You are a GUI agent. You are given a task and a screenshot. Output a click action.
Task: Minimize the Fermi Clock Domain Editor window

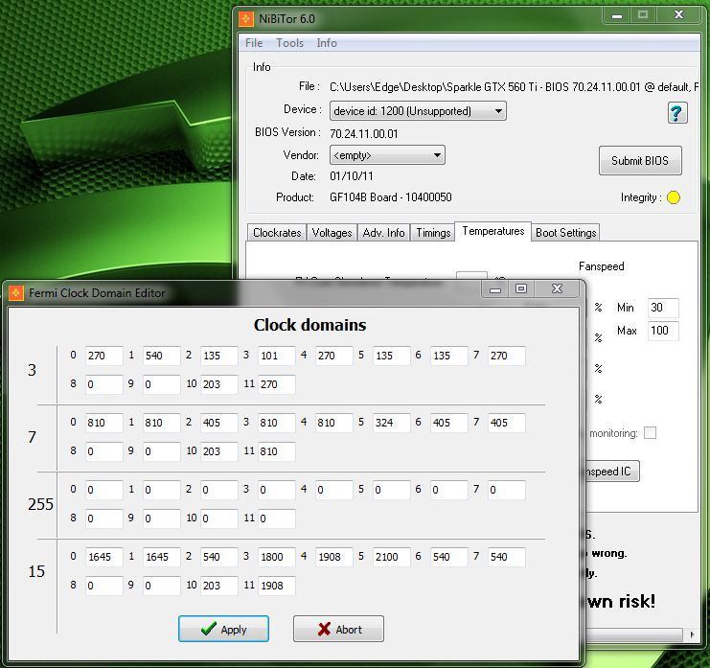(x=495, y=288)
